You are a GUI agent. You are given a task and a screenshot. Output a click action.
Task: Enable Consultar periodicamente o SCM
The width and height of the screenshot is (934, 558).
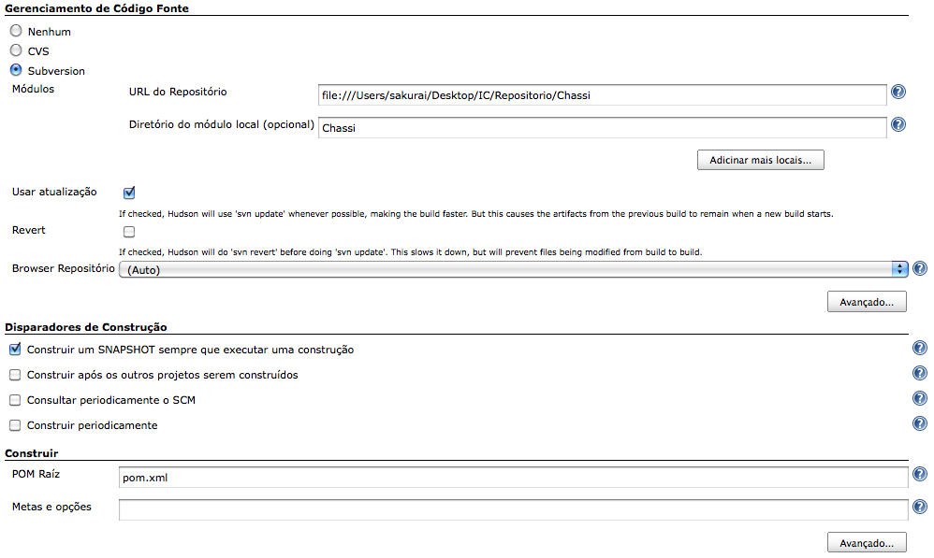click(15, 400)
